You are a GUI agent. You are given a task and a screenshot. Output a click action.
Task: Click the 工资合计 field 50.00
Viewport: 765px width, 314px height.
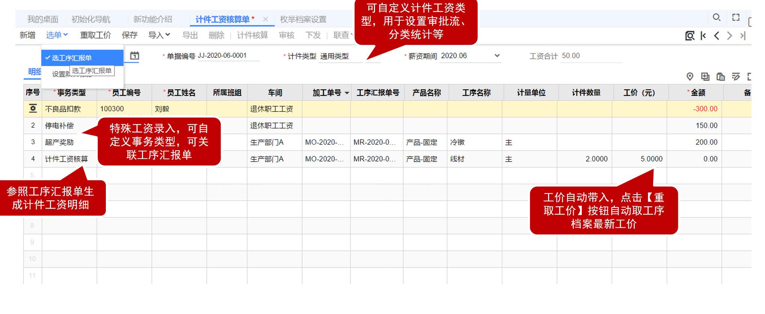point(591,56)
